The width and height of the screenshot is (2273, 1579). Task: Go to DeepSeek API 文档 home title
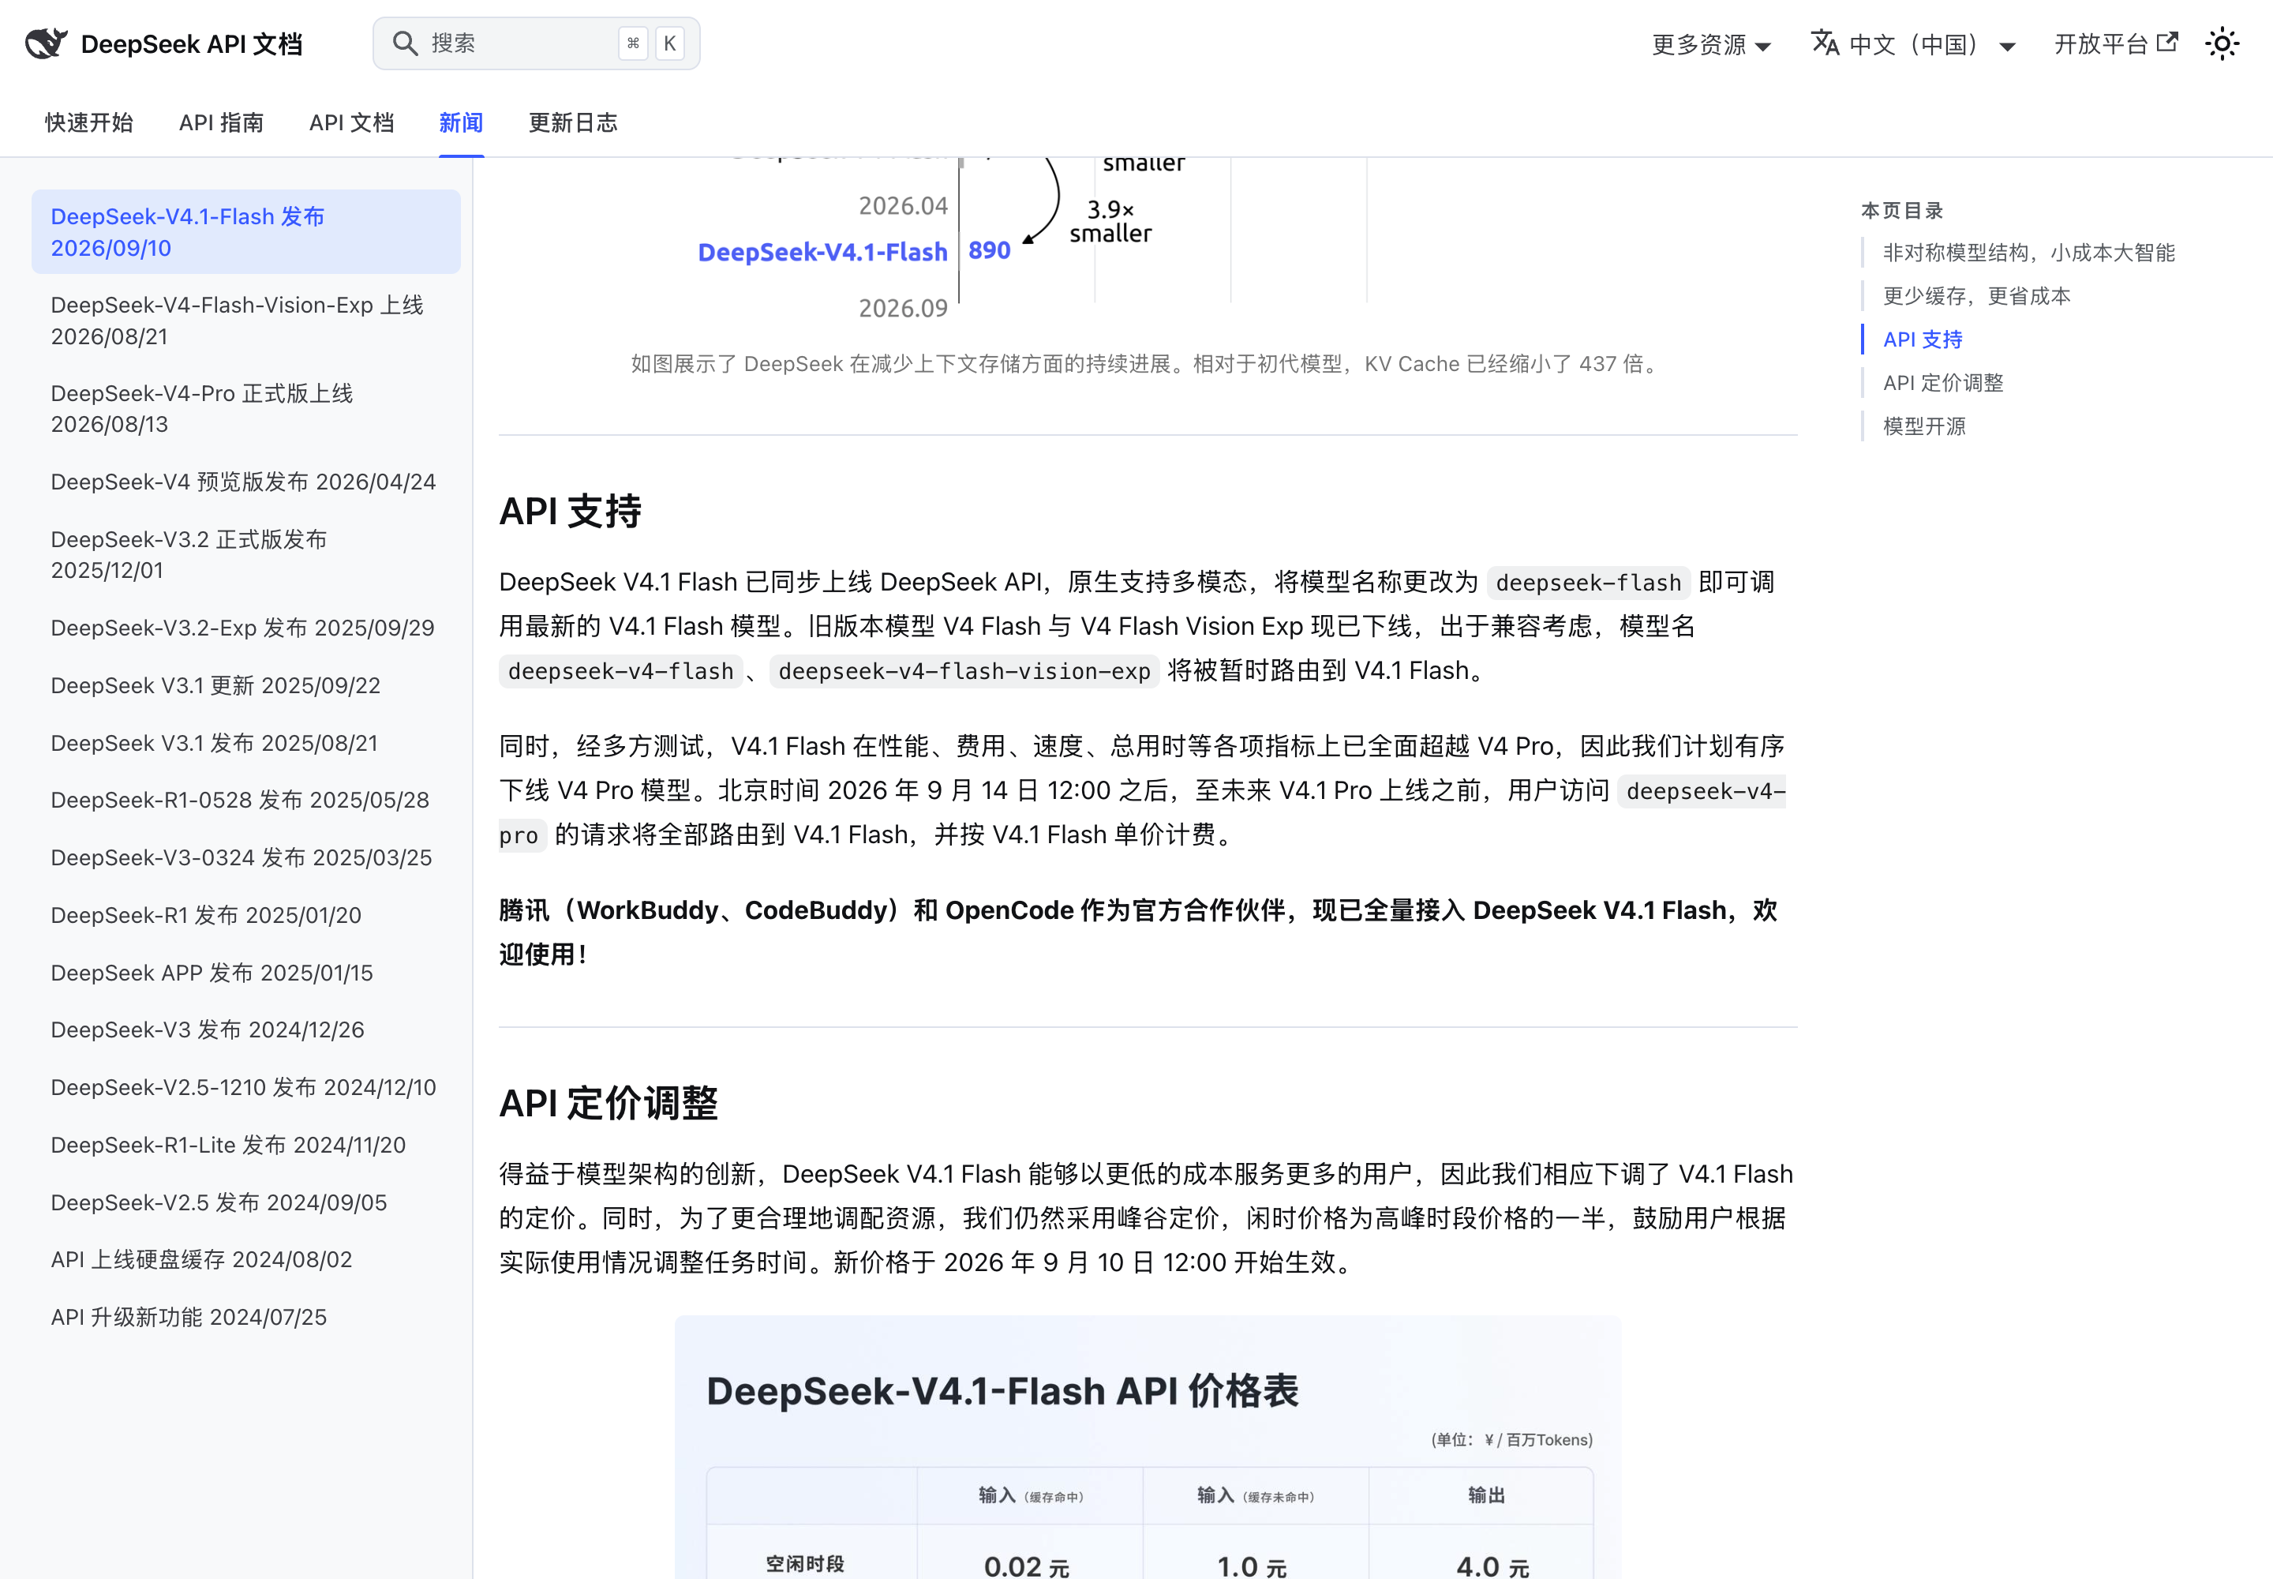coord(192,44)
